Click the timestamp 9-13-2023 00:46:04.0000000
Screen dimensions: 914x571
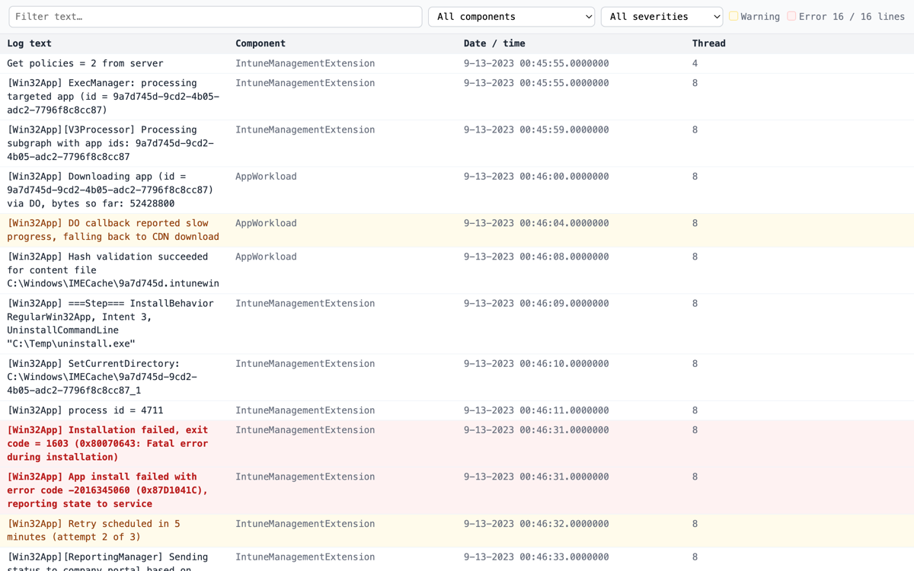coord(536,223)
